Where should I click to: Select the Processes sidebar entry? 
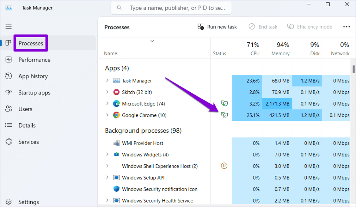[x=31, y=43]
